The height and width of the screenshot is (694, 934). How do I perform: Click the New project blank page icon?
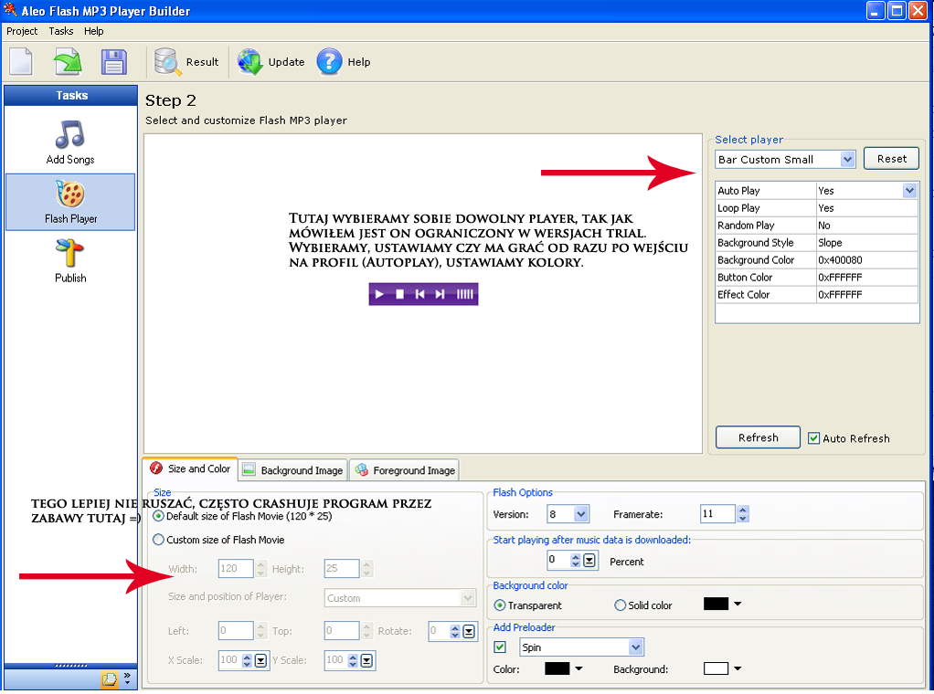(21, 61)
